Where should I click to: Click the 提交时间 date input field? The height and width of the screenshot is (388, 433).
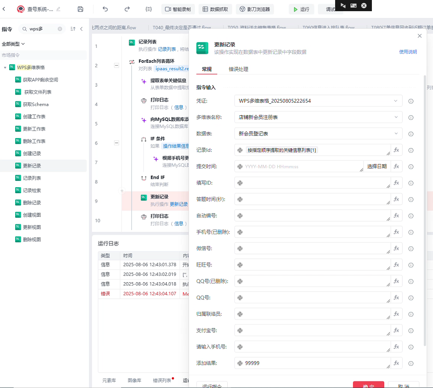(x=299, y=166)
